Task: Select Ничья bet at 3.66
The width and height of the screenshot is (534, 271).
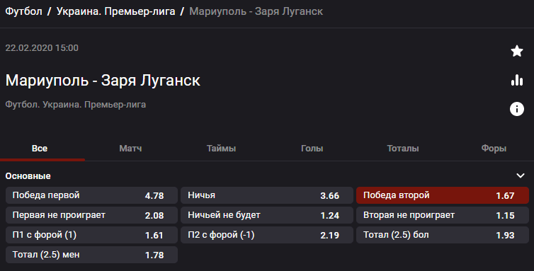Action: coord(267,195)
